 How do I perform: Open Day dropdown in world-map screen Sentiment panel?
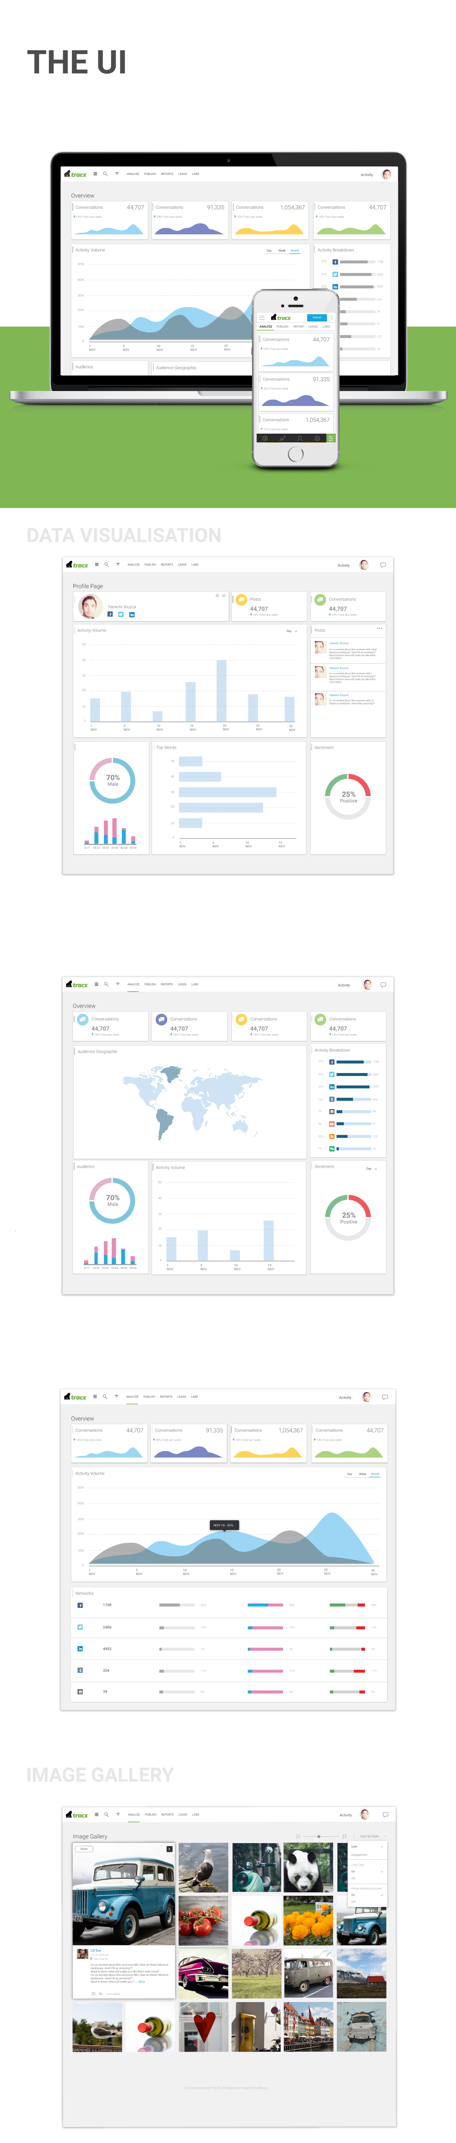click(x=371, y=1169)
